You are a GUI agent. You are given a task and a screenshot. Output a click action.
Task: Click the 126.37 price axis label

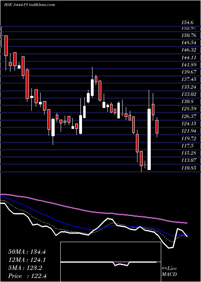(x=189, y=116)
